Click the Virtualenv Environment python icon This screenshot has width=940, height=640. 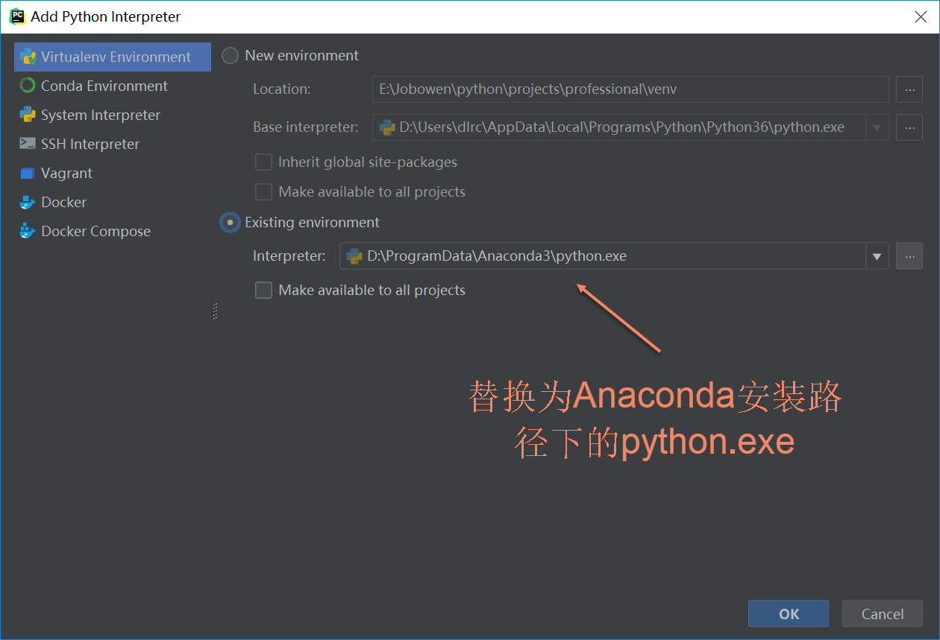click(x=28, y=57)
